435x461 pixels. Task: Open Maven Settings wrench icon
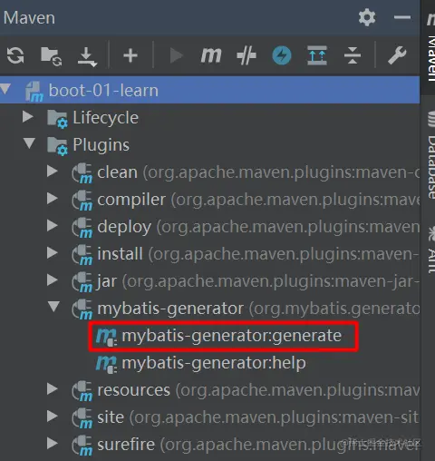pos(397,55)
